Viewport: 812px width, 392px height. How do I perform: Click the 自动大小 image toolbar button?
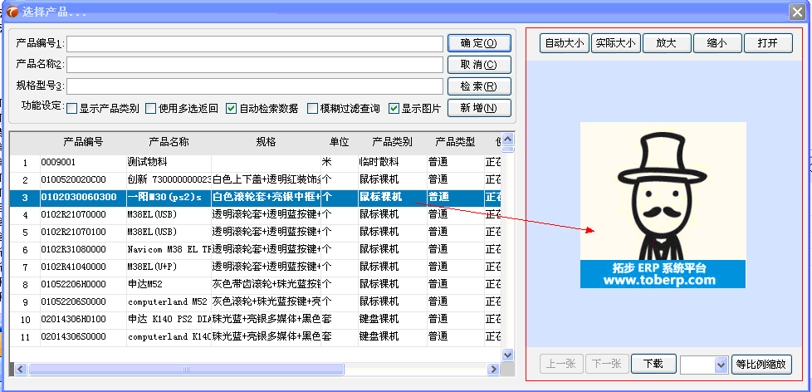pos(564,43)
